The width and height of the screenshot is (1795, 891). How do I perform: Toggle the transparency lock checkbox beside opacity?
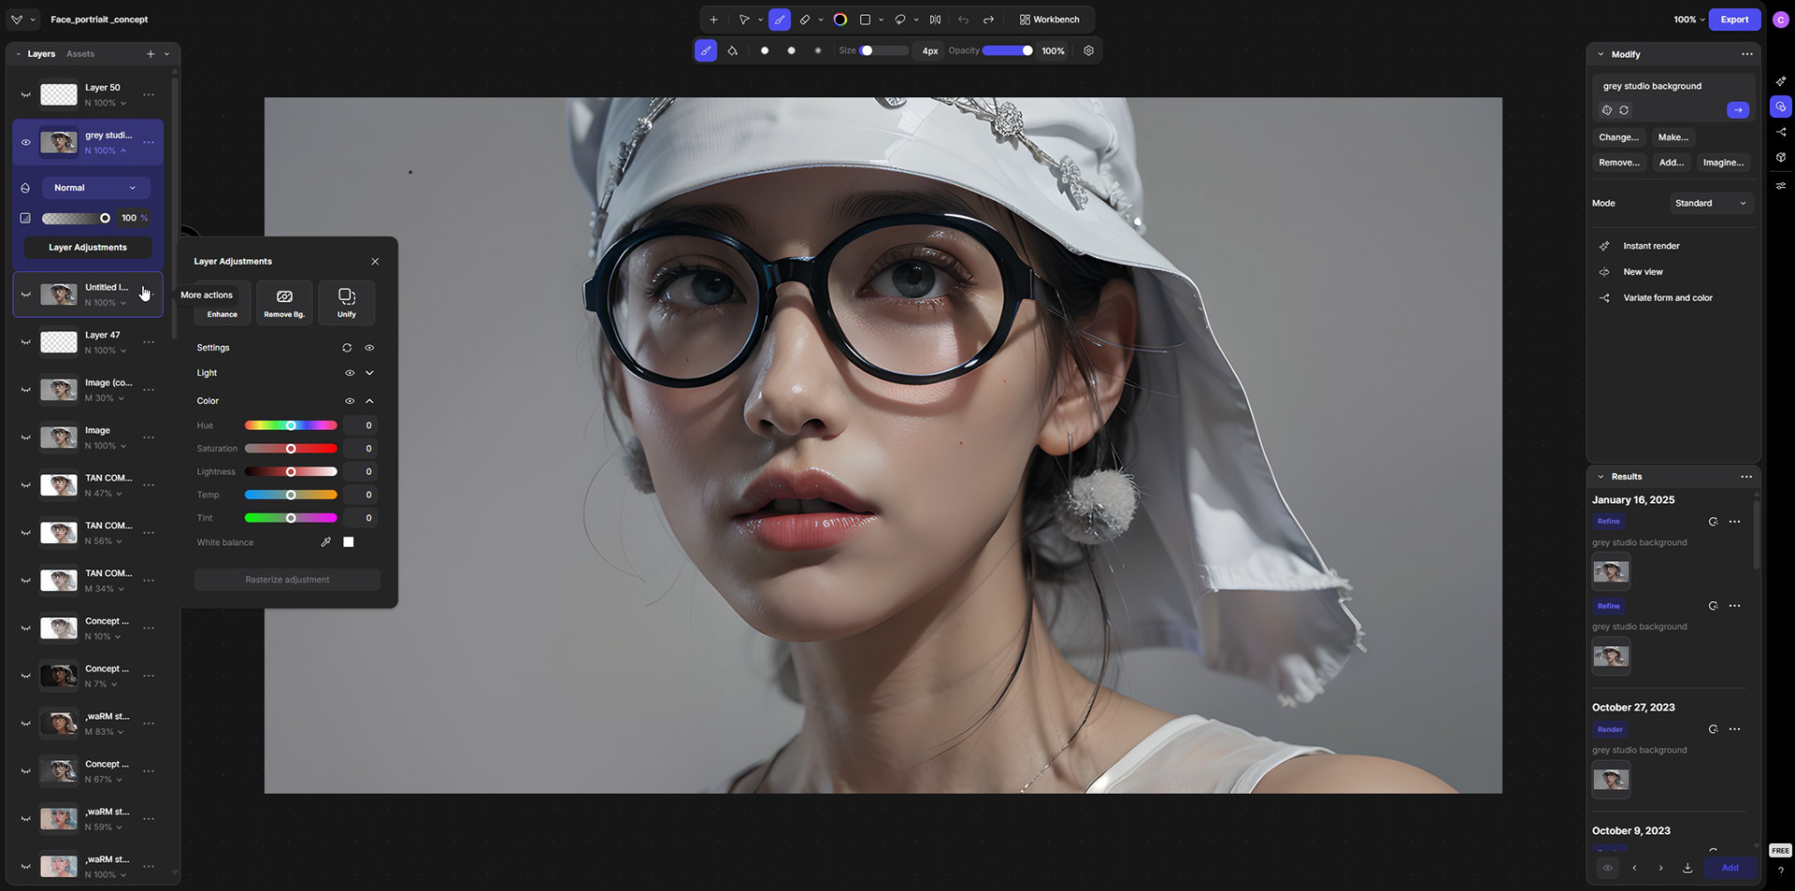[25, 218]
